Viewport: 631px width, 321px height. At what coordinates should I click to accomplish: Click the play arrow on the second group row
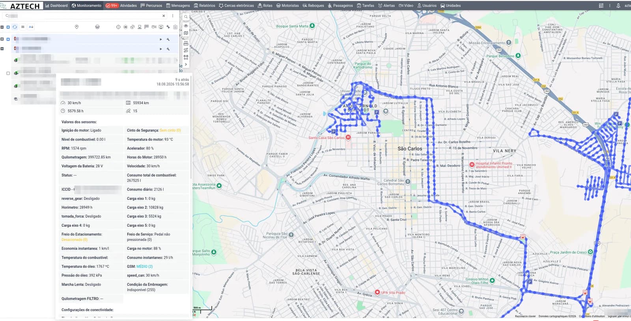161,49
